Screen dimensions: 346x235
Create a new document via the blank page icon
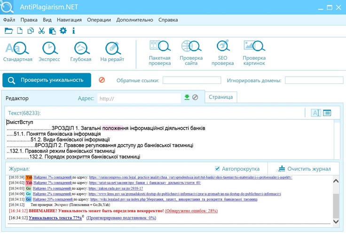(x=20, y=31)
